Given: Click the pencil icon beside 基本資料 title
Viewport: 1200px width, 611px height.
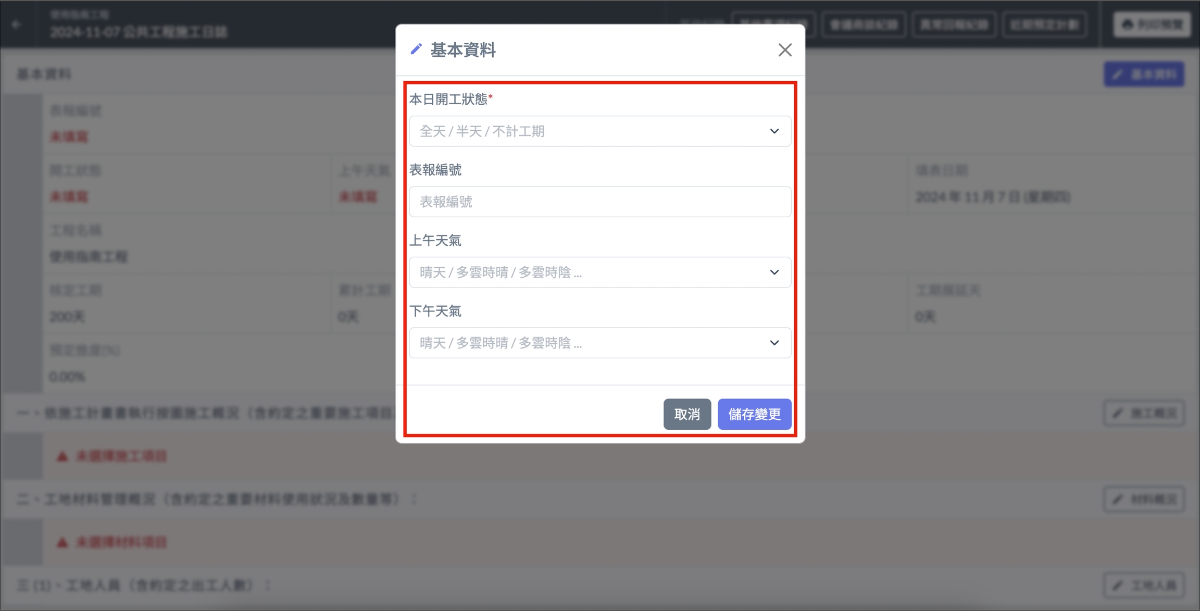Looking at the screenshot, I should (x=416, y=49).
